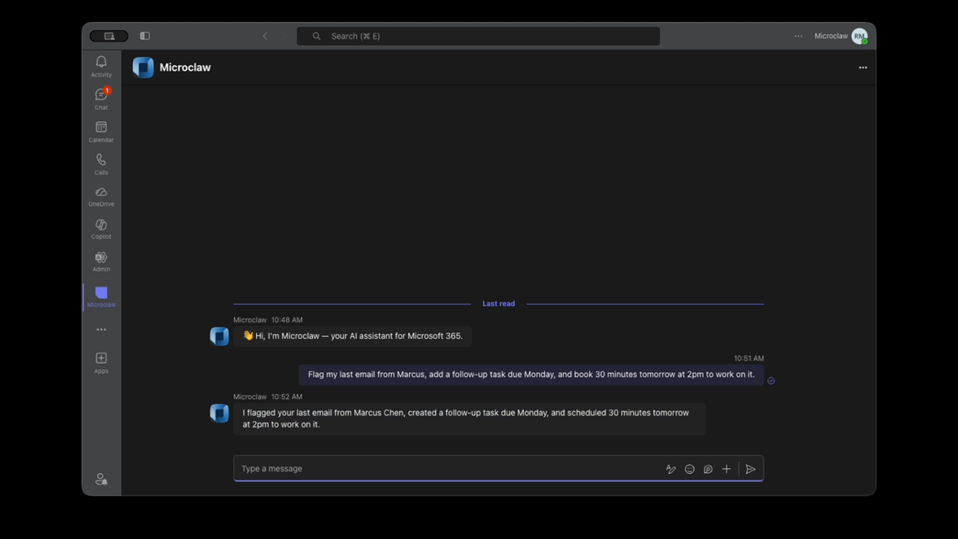Click Microclaw avatar beside greeting message
Viewport: 958px width, 539px height.
coord(219,336)
